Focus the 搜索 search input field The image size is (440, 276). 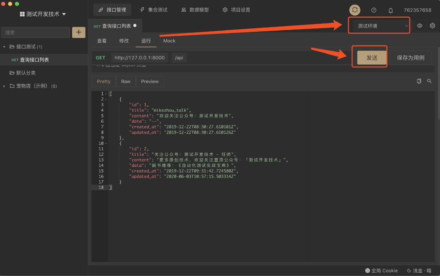[x=35, y=32]
